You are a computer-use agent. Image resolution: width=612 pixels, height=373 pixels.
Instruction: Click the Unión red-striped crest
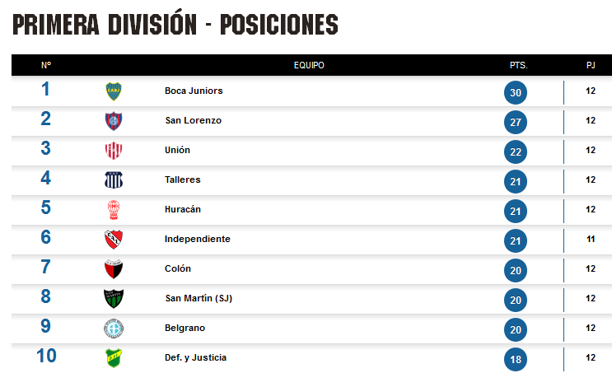pos(114,151)
